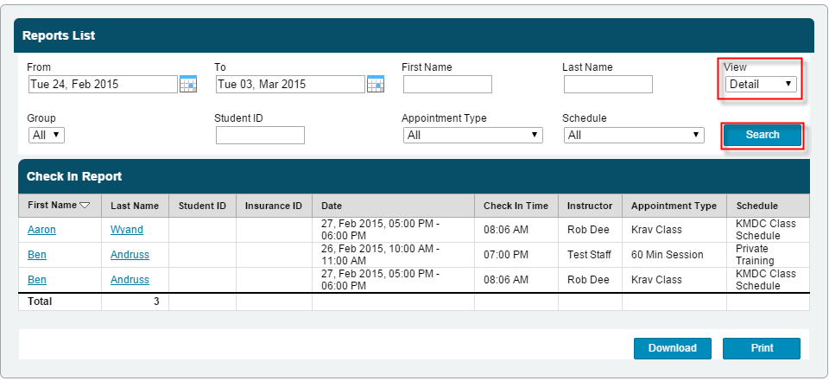829x381 pixels.
Task: Click the Check In Time column header
Action: pos(516,206)
